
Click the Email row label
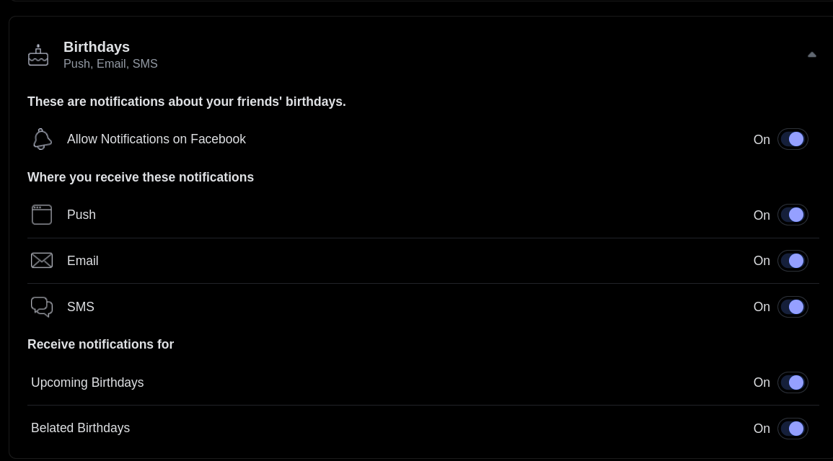click(82, 261)
